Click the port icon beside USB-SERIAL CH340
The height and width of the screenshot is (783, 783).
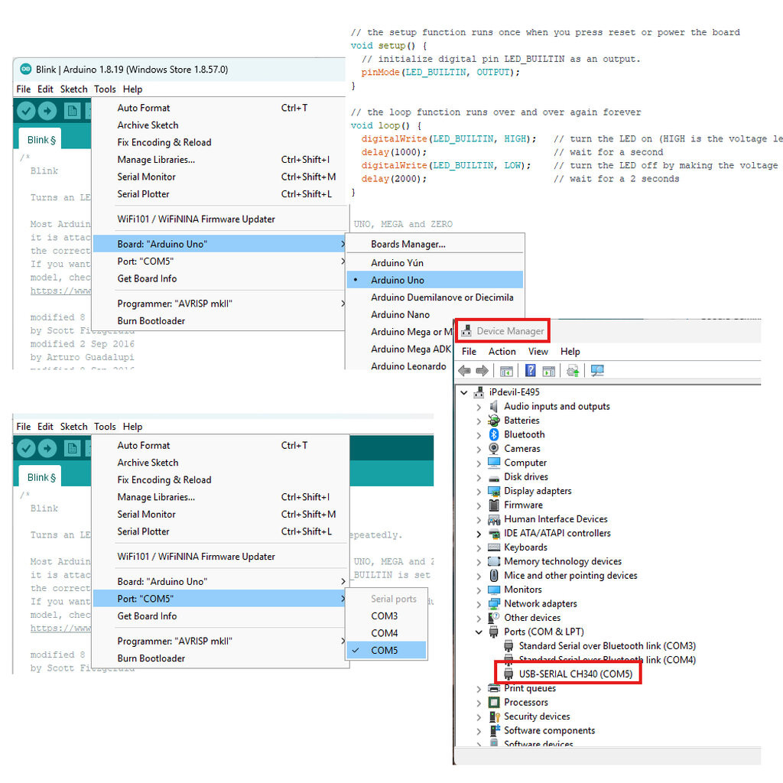point(508,674)
